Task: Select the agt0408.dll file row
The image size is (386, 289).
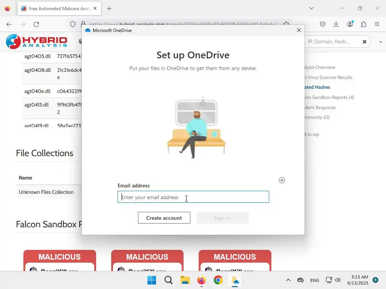Action: [51, 73]
